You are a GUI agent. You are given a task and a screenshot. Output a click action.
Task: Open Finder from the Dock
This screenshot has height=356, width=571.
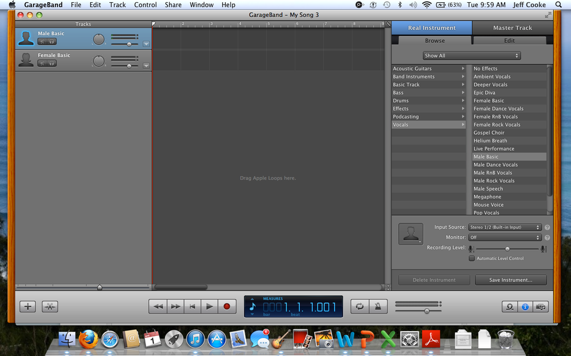click(67, 339)
